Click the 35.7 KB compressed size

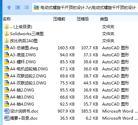(x=91, y=104)
